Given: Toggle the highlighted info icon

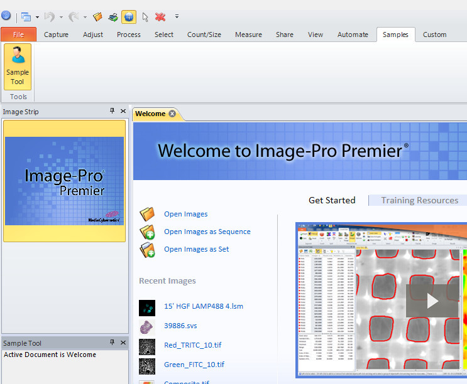Looking at the screenshot, I should 129,17.
